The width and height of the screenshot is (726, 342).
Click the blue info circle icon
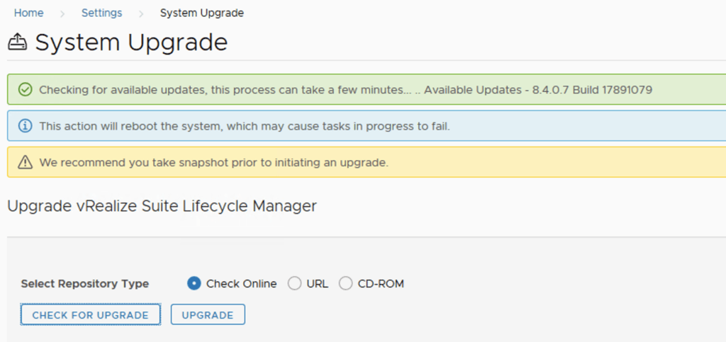tap(25, 126)
